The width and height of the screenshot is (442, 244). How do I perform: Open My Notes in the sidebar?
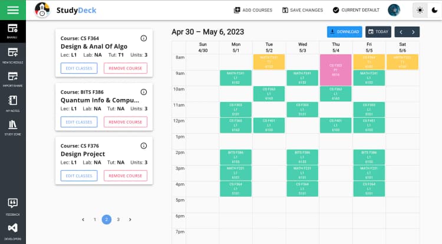coord(12,104)
